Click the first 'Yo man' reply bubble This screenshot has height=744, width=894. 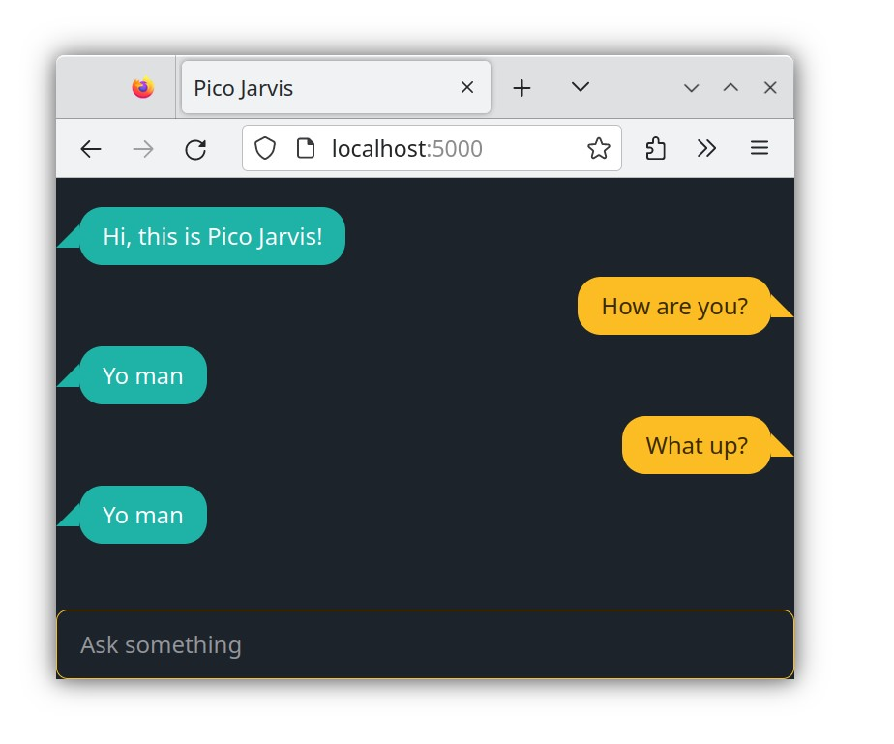(x=143, y=375)
